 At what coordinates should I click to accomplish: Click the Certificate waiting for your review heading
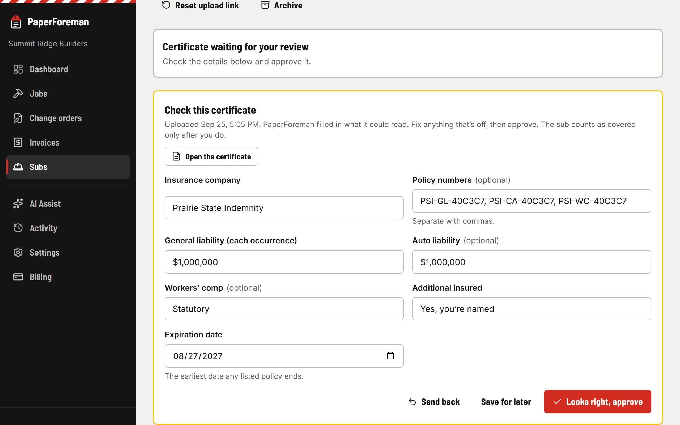(x=235, y=47)
